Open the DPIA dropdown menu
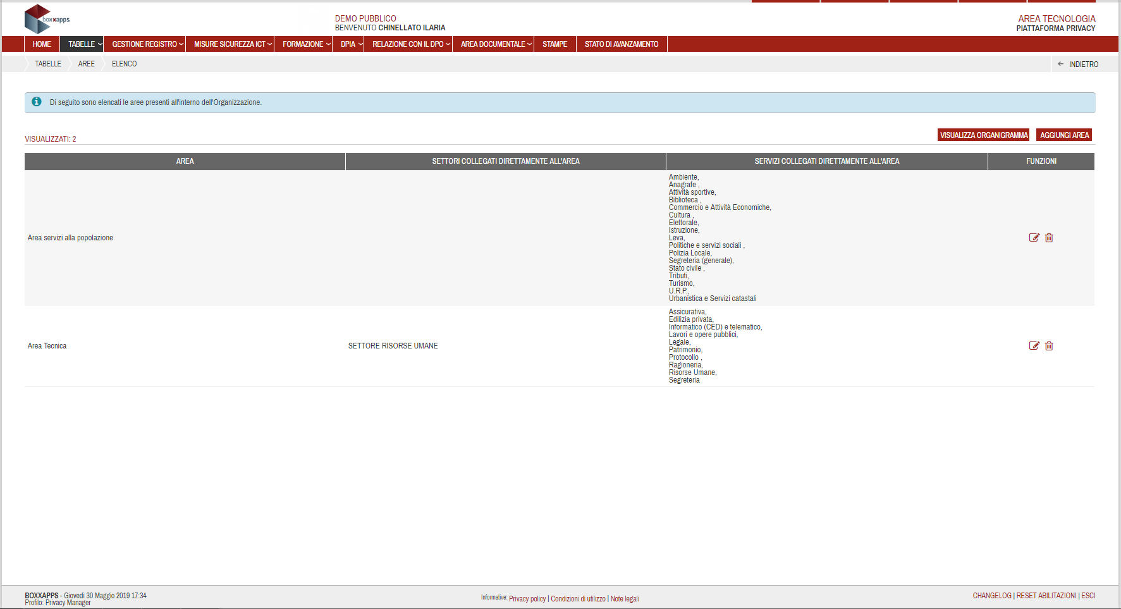1121x609 pixels. click(x=348, y=44)
